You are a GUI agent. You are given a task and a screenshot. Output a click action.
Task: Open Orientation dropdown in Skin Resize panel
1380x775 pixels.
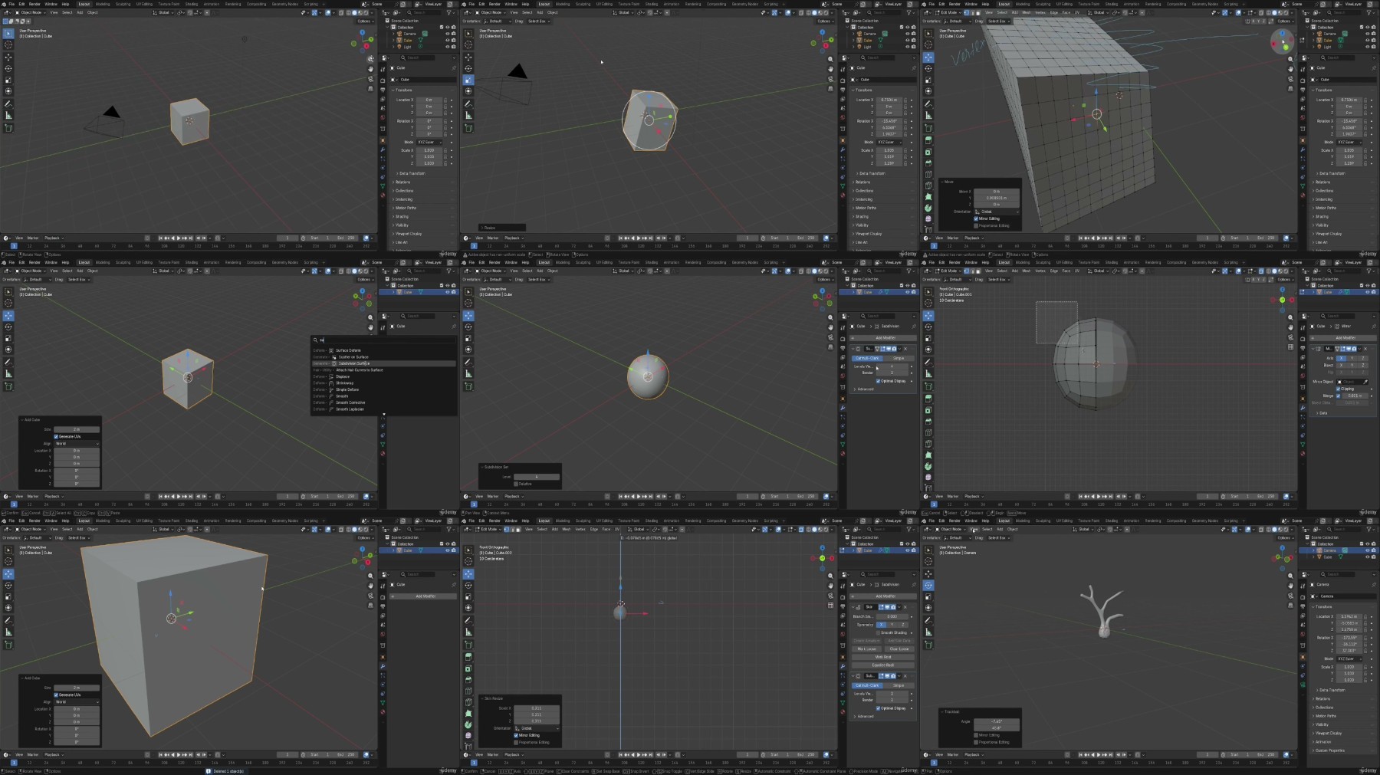pos(537,728)
